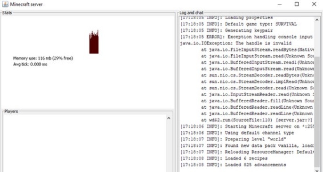Click the 'Memory use: 116 mb' text

click(43, 58)
